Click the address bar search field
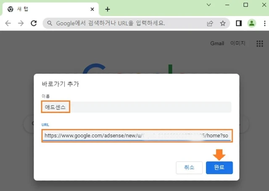The width and height of the screenshot is (269, 191). click(136, 23)
